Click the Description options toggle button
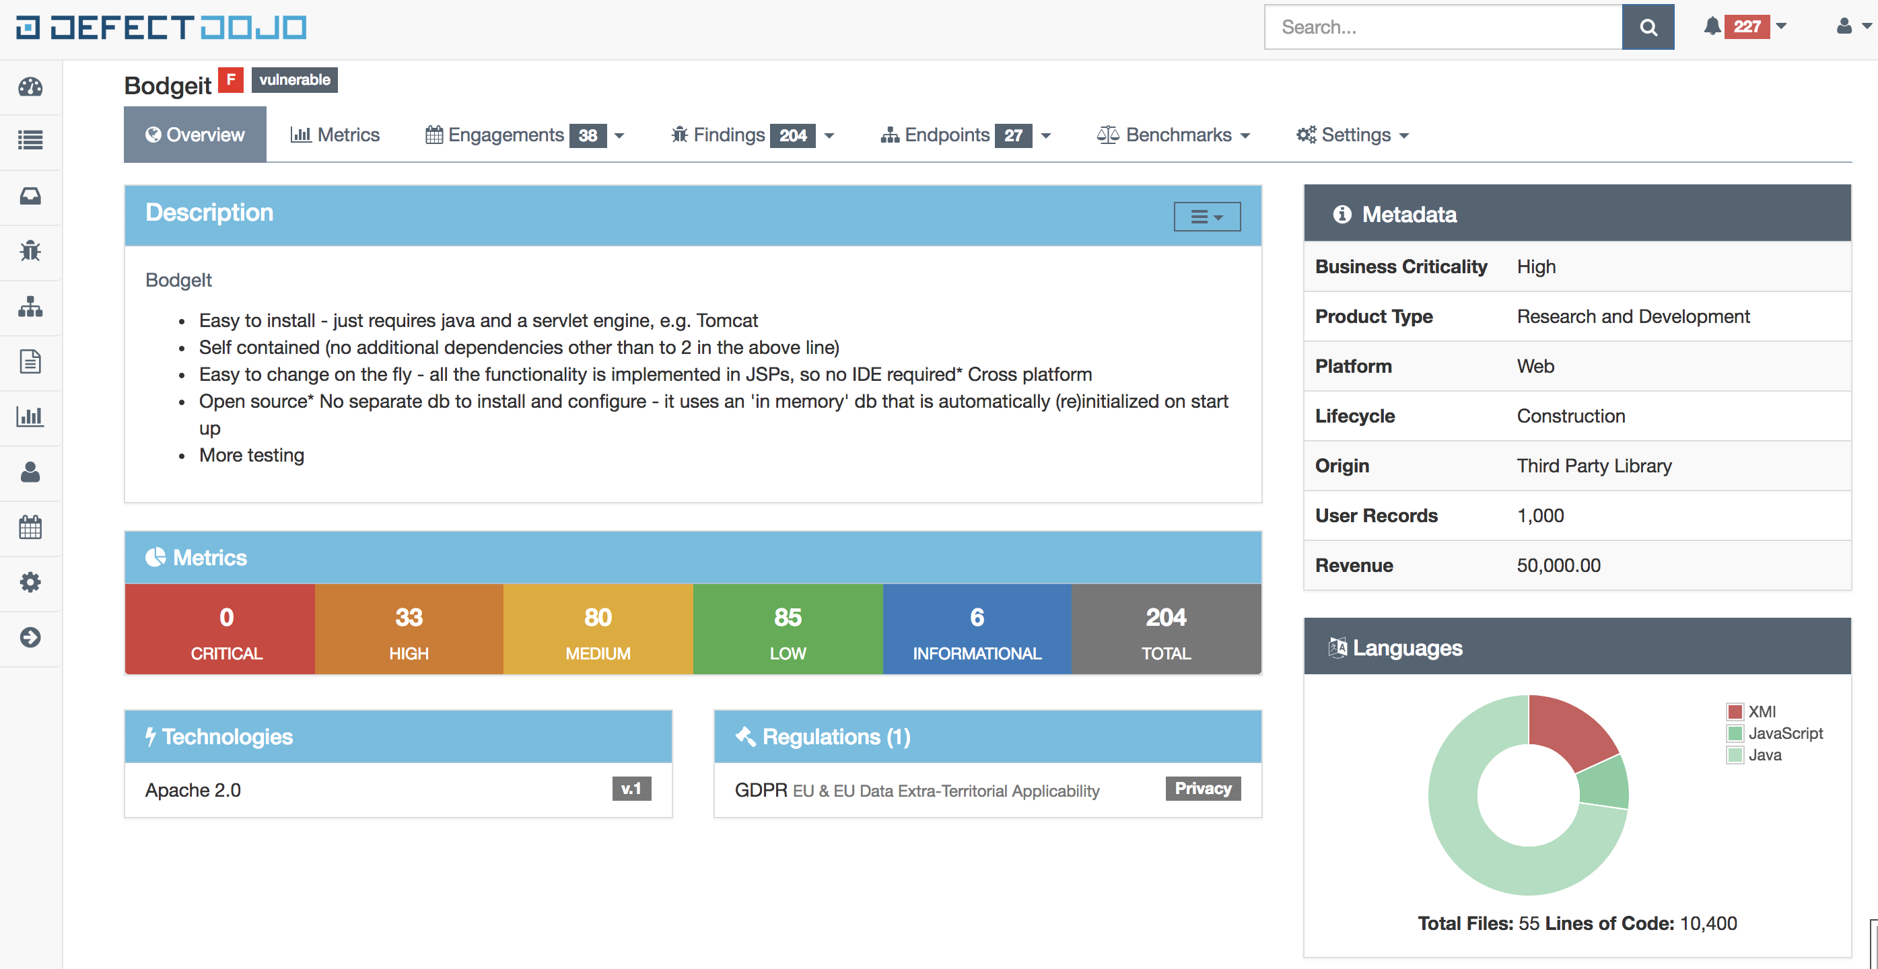This screenshot has height=969, width=1878. [x=1206, y=216]
